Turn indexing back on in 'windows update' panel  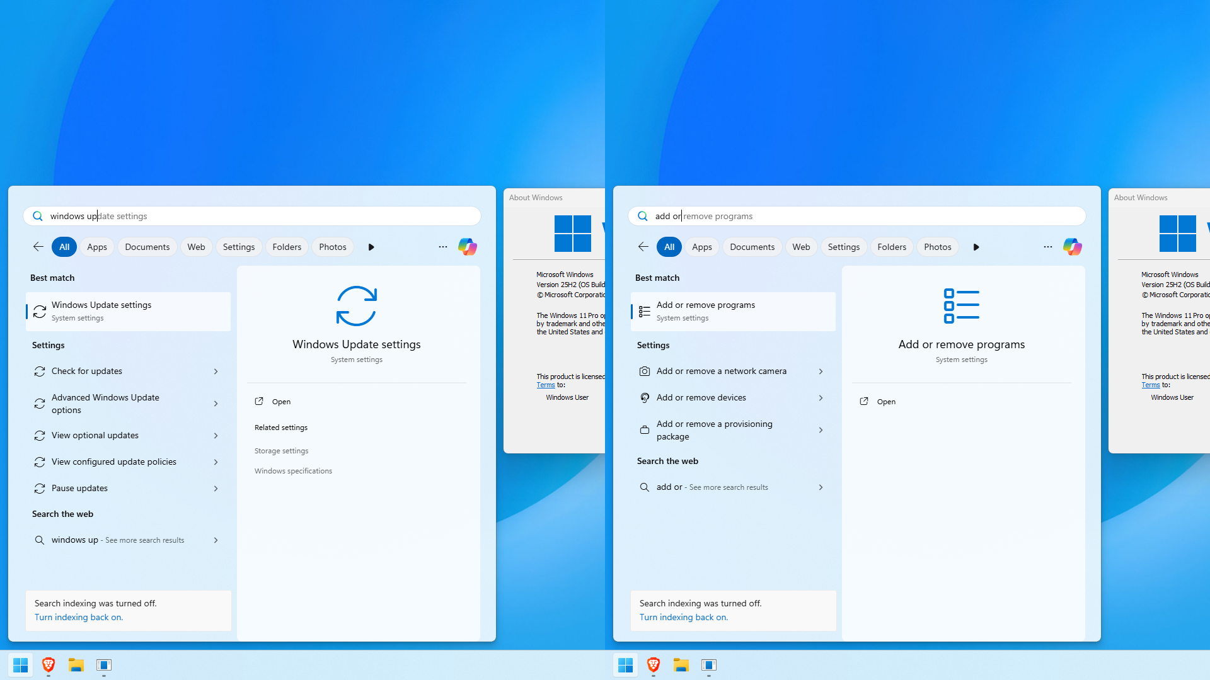79,618
